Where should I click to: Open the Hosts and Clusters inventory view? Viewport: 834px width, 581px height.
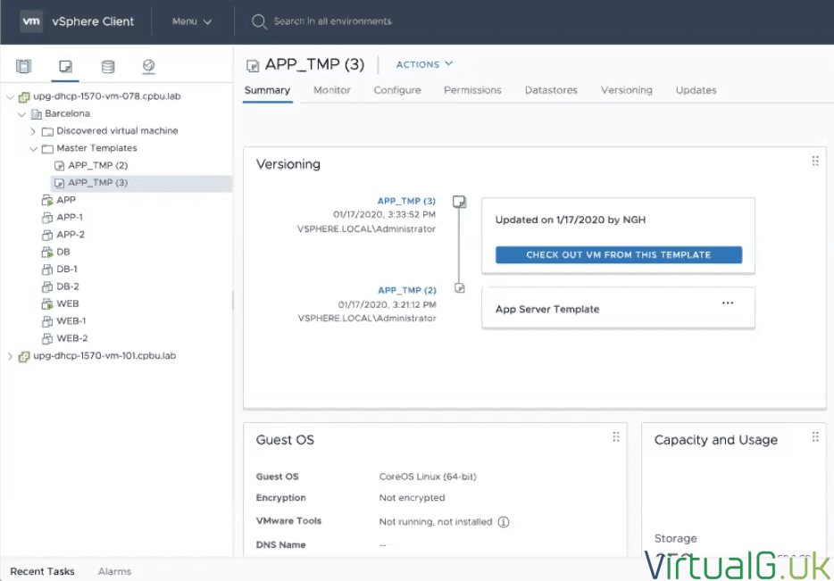coord(23,66)
